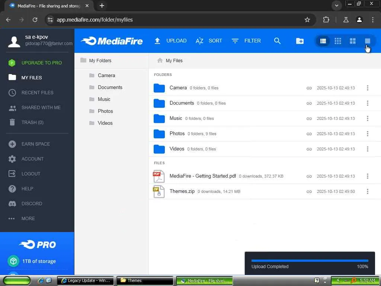Select Music in folder tree

pos(100,99)
